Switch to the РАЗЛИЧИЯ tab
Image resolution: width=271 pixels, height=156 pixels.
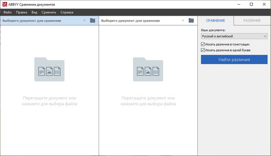click(252, 21)
